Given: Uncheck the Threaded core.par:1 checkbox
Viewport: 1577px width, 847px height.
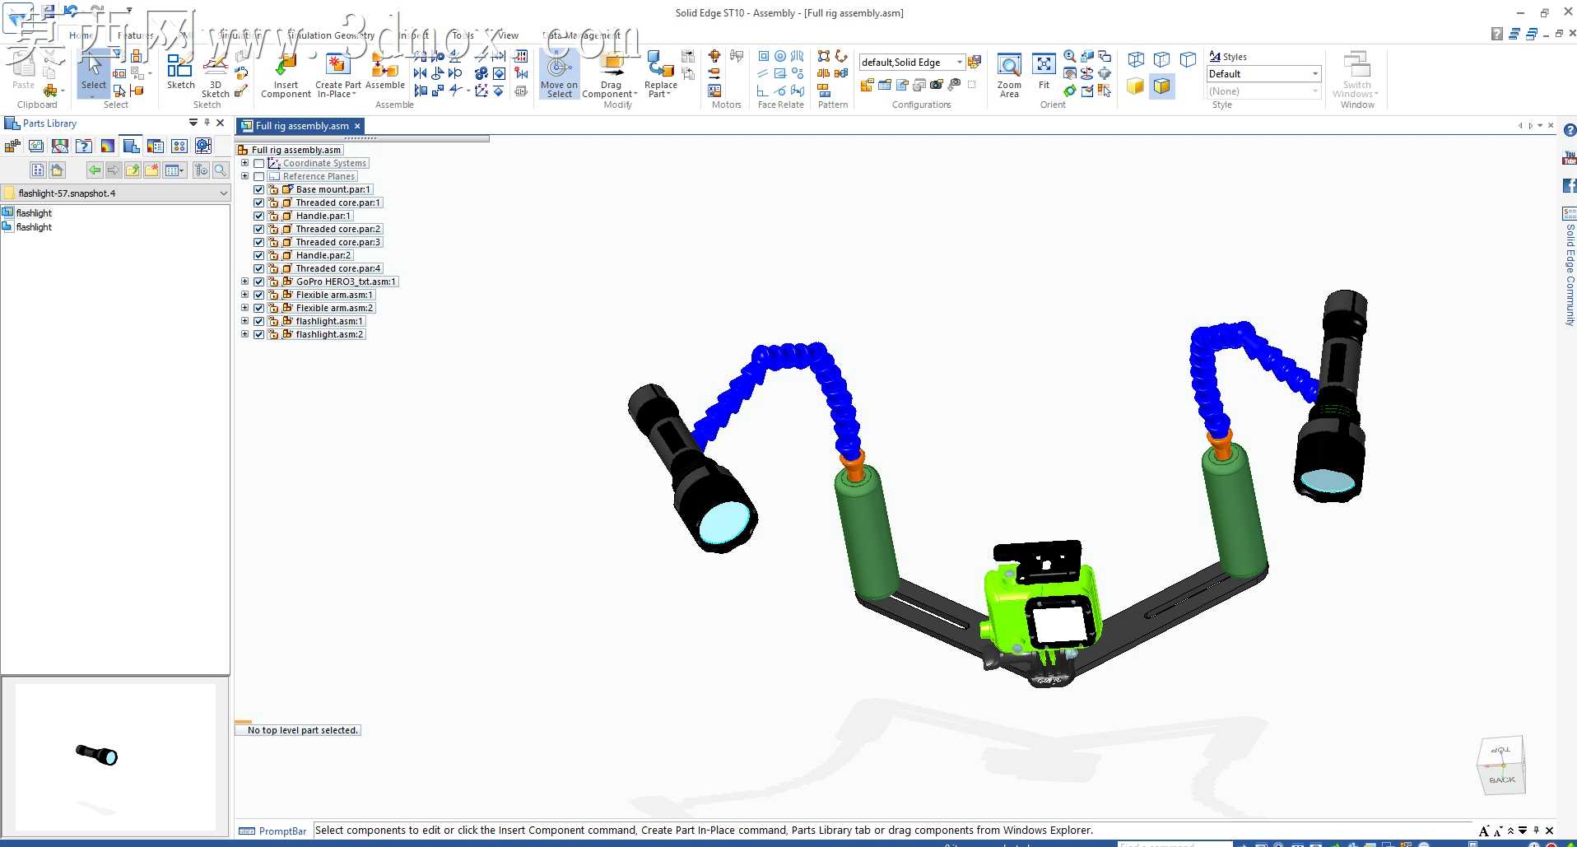Looking at the screenshot, I should (x=258, y=202).
